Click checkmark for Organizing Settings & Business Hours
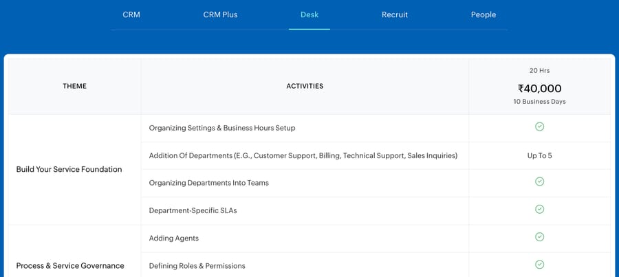 540,126
